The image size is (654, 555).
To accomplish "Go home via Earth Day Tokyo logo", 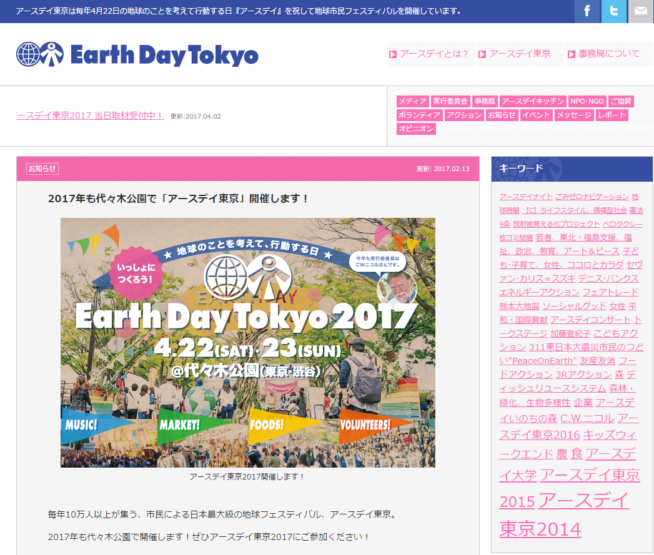I will (x=137, y=54).
